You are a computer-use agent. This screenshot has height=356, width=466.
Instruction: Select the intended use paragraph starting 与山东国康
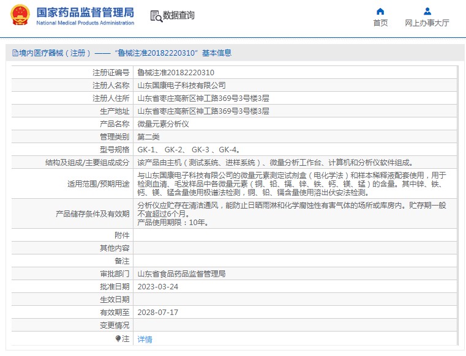click(292, 184)
